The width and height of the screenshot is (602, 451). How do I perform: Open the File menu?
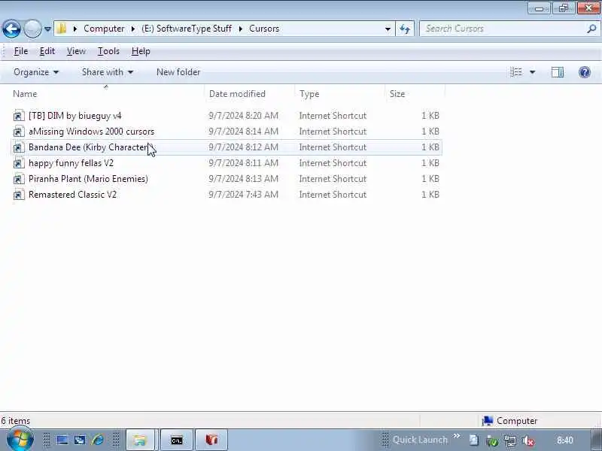click(21, 51)
